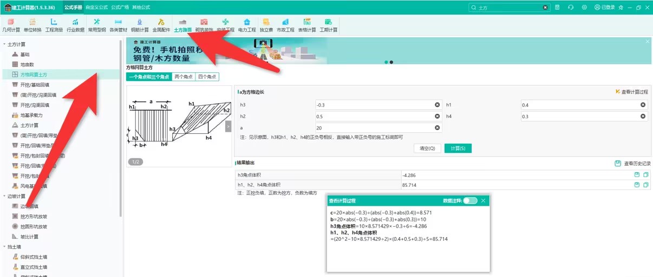Toggle the 数据注释 switch
Image resolution: width=653 pixels, height=277 pixels.
click(x=470, y=200)
